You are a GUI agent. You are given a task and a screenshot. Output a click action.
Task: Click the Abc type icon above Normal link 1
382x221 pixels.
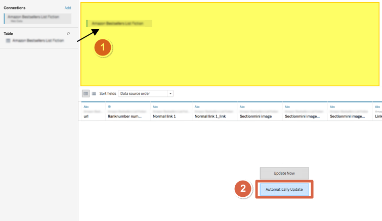[155, 106]
